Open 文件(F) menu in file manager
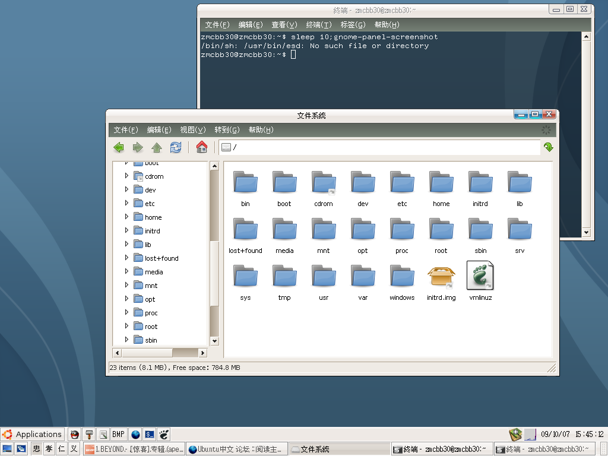608x456 pixels. click(126, 130)
